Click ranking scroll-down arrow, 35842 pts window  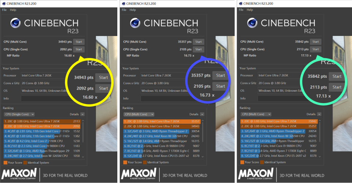click(x=320, y=157)
